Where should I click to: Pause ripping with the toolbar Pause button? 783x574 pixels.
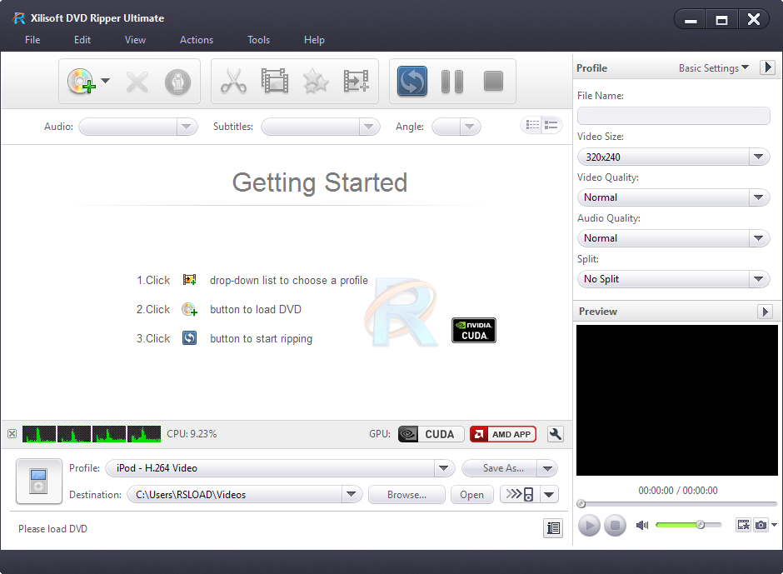pos(452,82)
